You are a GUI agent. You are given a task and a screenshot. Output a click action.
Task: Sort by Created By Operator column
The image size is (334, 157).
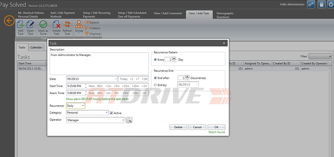314,64
